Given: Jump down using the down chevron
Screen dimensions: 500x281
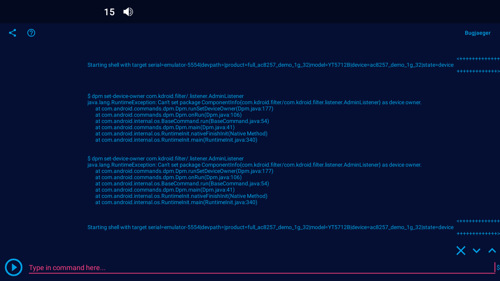Looking at the screenshot, I should (476, 251).
